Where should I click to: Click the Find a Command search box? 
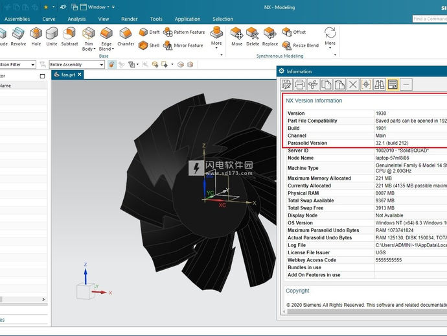(430, 19)
